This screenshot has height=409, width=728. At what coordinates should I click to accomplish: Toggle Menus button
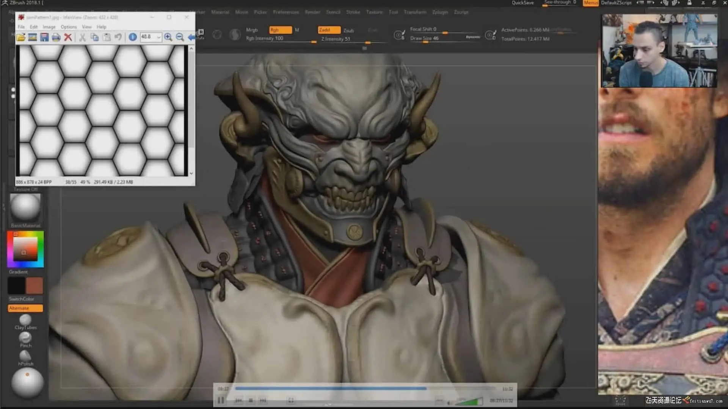coord(591,3)
